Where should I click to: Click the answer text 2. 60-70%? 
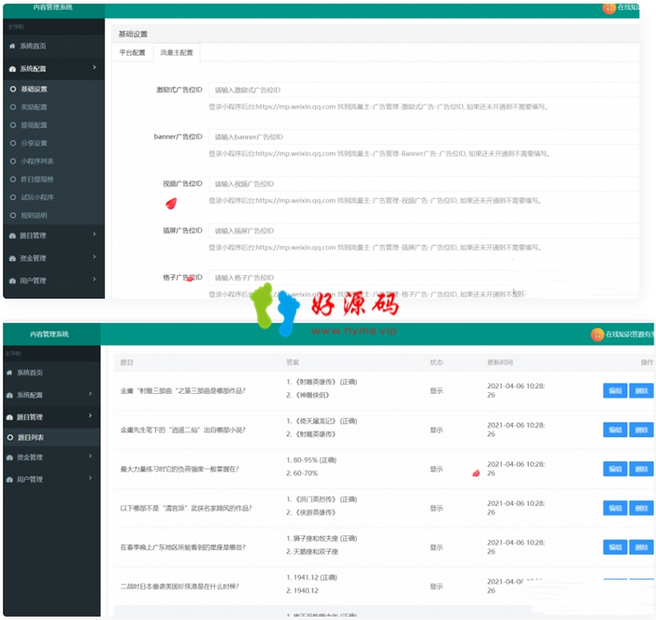pyautogui.click(x=302, y=473)
